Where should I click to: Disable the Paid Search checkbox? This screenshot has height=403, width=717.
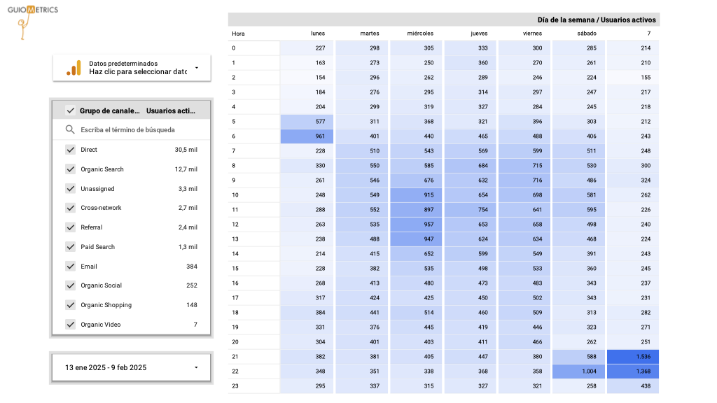pos(70,247)
